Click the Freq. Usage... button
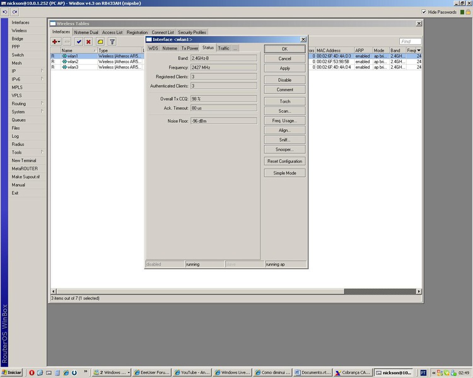The image size is (473, 378). pos(284,120)
